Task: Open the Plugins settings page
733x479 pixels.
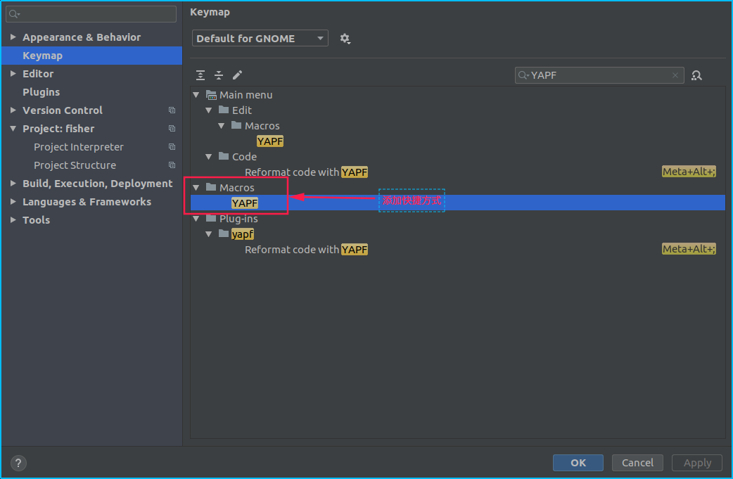Action: click(x=42, y=91)
